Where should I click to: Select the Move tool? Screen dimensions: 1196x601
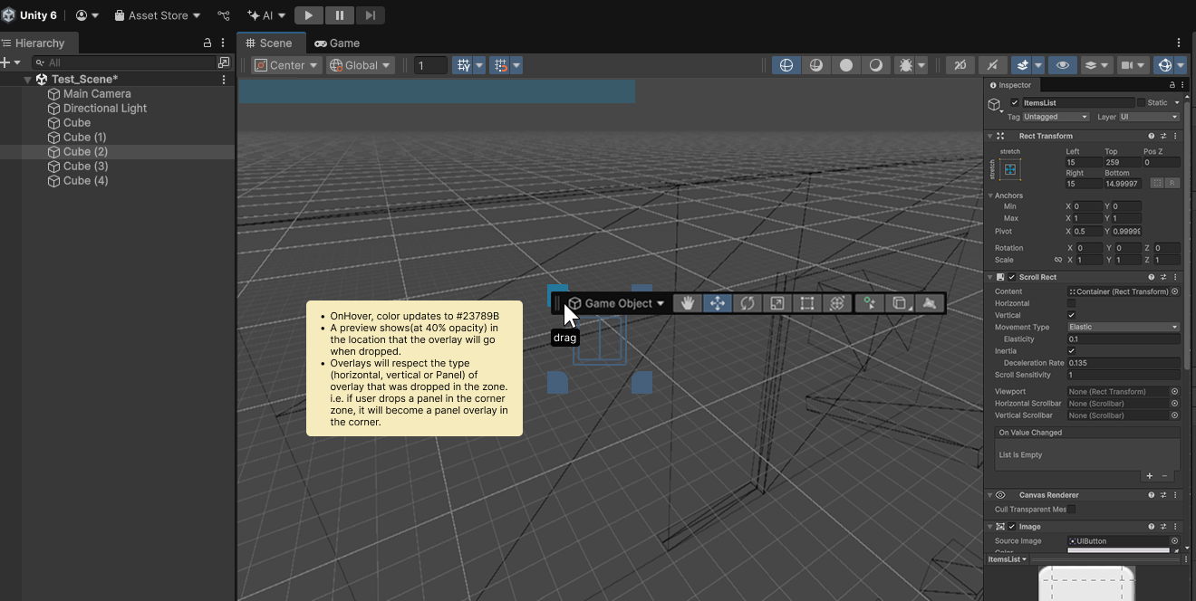coord(717,303)
